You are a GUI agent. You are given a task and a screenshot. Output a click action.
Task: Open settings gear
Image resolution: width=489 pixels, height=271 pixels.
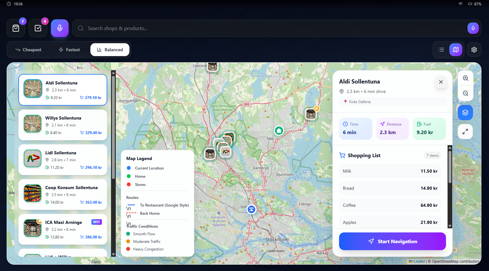pyautogui.click(x=474, y=50)
